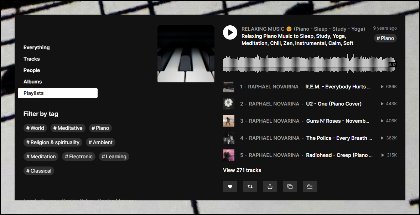
Task: Open RAPHAEL NOVARINA on track 3
Action: pos(274,121)
